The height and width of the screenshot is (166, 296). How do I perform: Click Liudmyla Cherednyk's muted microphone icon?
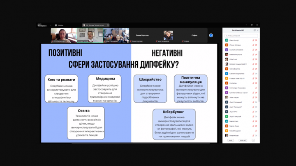(253, 50)
